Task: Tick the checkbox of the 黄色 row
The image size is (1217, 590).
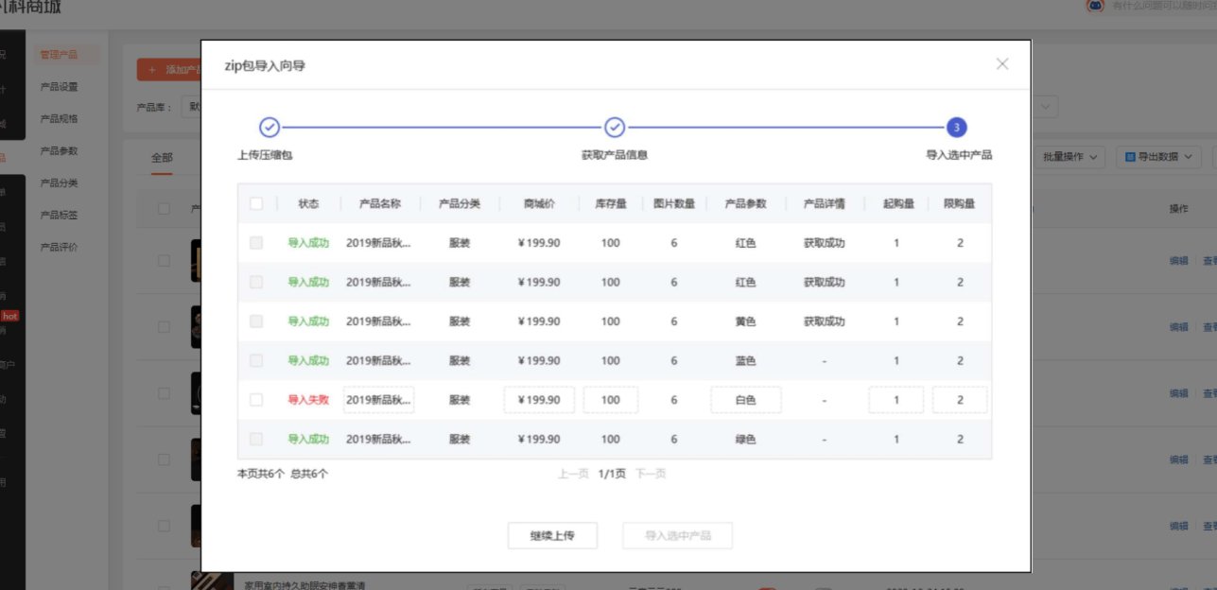Action: [256, 321]
